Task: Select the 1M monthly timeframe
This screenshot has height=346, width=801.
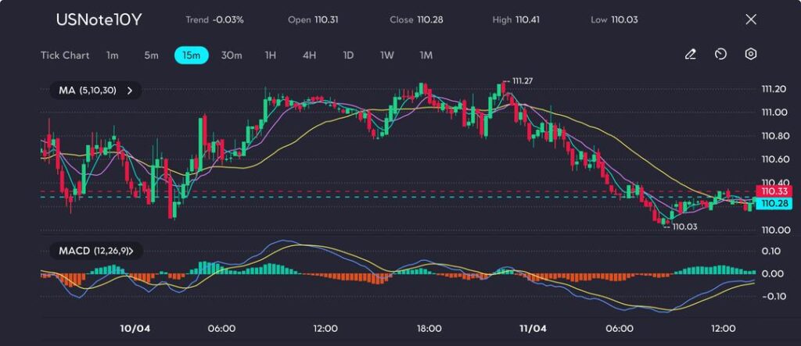Action: [426, 55]
